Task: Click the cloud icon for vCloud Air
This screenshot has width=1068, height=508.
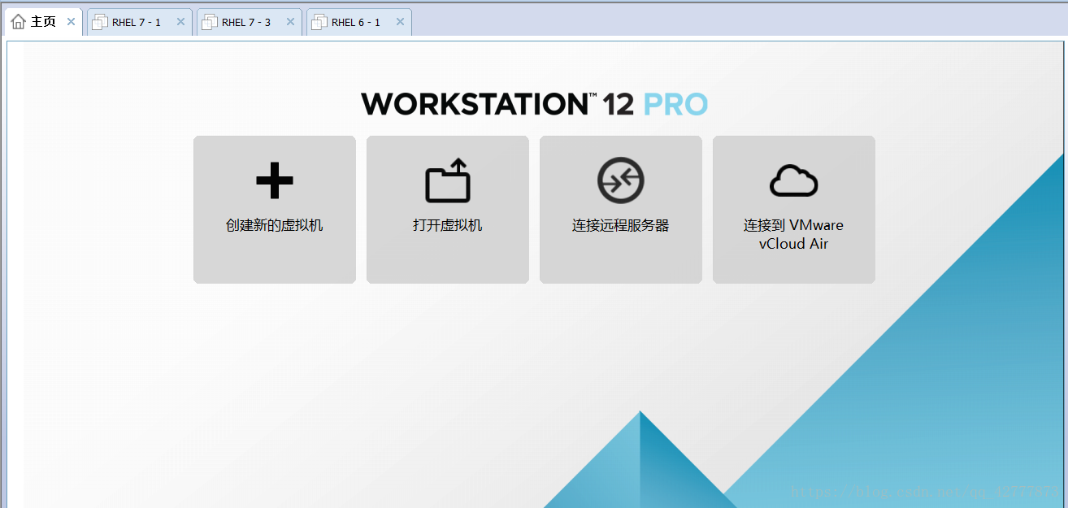Action: [x=794, y=180]
